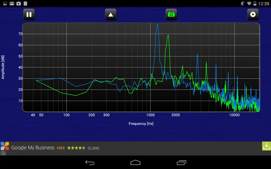Image resolution: width=271 pixels, height=169 pixels.
Task: Tap the 50 amplitude tick label
Action: point(20,56)
